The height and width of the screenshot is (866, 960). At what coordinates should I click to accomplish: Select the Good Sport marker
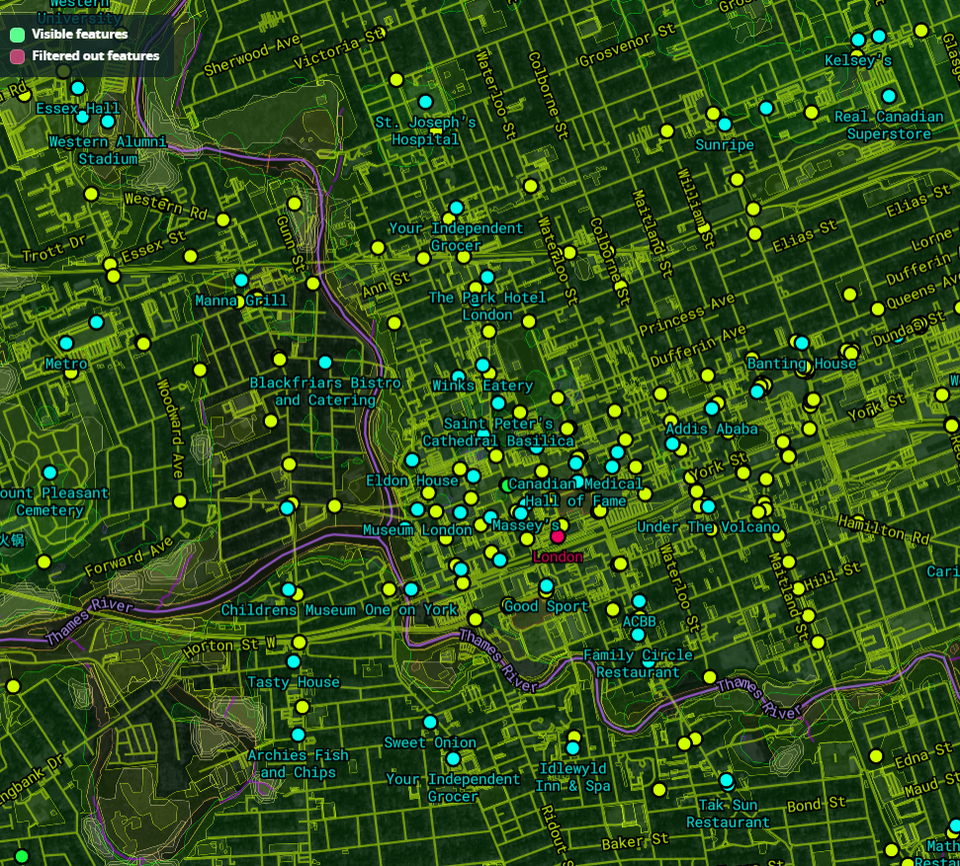click(x=547, y=586)
